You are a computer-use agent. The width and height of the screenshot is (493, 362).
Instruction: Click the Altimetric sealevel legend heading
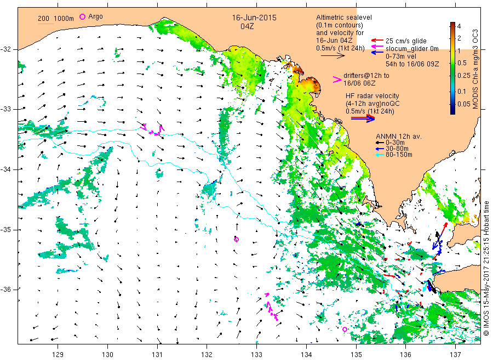tap(344, 18)
